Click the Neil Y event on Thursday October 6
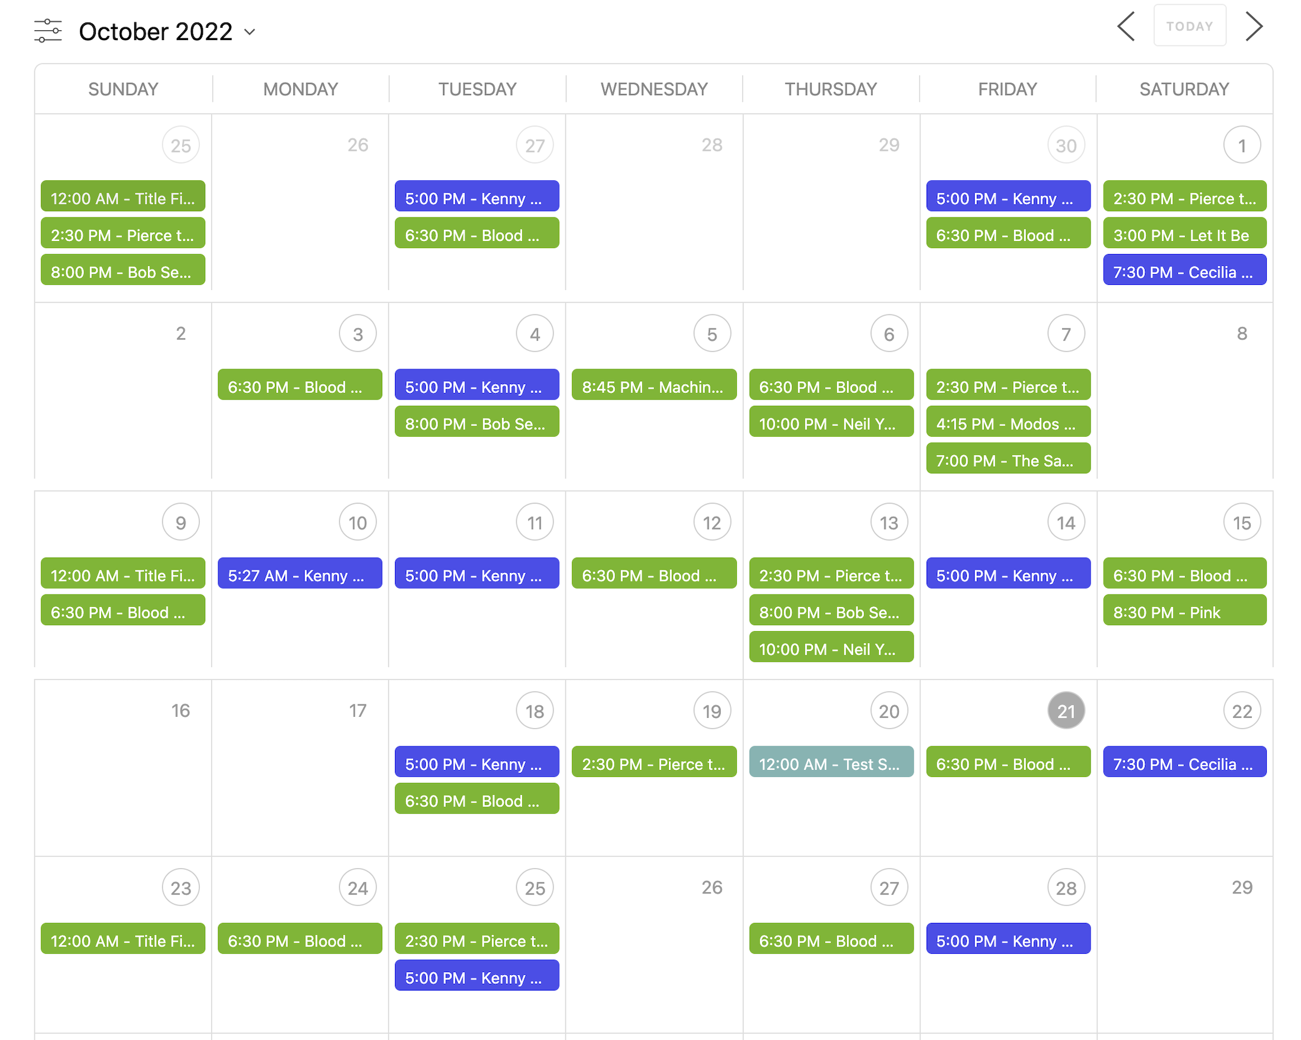 [829, 422]
